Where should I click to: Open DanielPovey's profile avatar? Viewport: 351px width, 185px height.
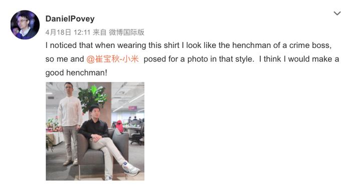(x=25, y=25)
